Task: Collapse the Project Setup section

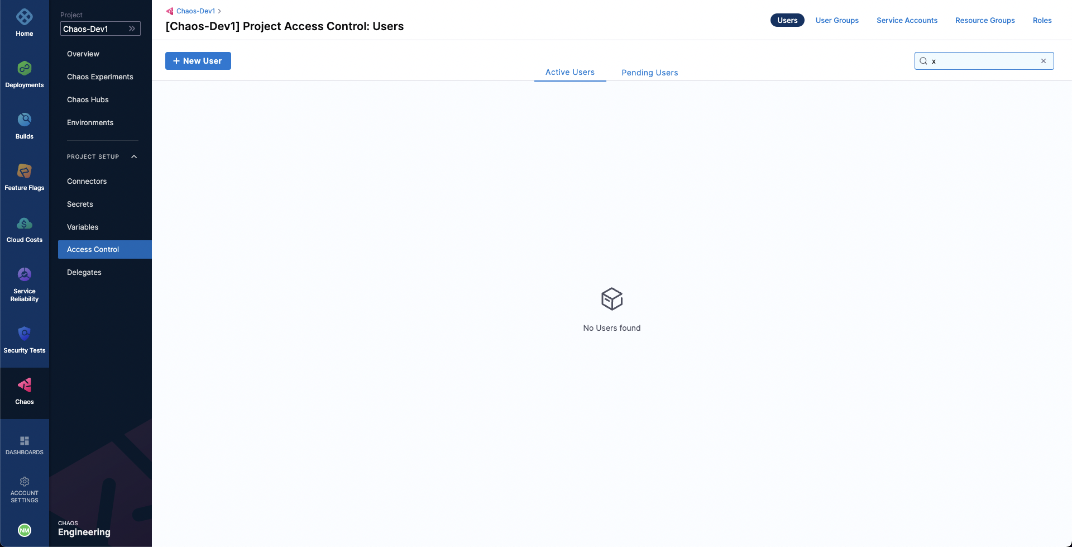Action: [x=134, y=156]
